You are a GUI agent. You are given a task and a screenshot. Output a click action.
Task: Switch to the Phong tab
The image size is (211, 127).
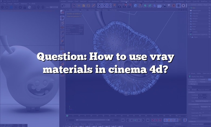pyautogui.click(x=193, y=84)
